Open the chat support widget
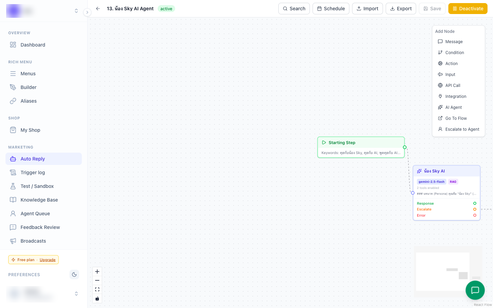The width and height of the screenshot is (493, 308). 475,290
